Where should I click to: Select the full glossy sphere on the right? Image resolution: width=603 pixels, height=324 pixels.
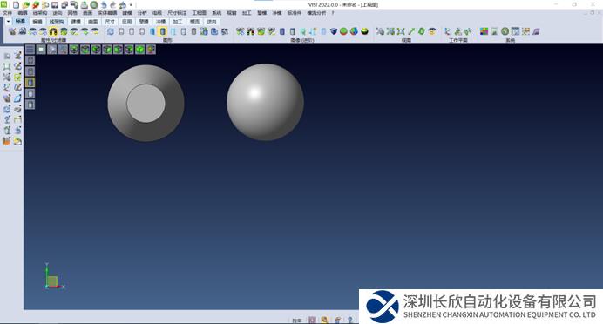[x=266, y=102]
